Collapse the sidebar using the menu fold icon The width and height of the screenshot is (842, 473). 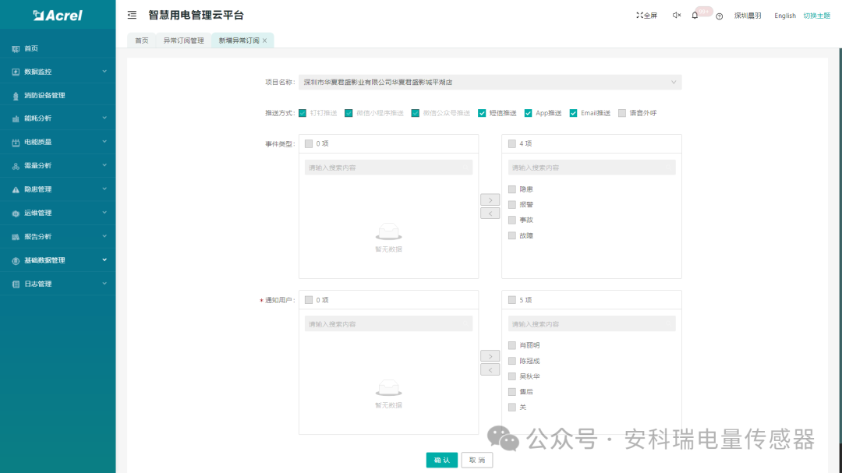pos(132,15)
